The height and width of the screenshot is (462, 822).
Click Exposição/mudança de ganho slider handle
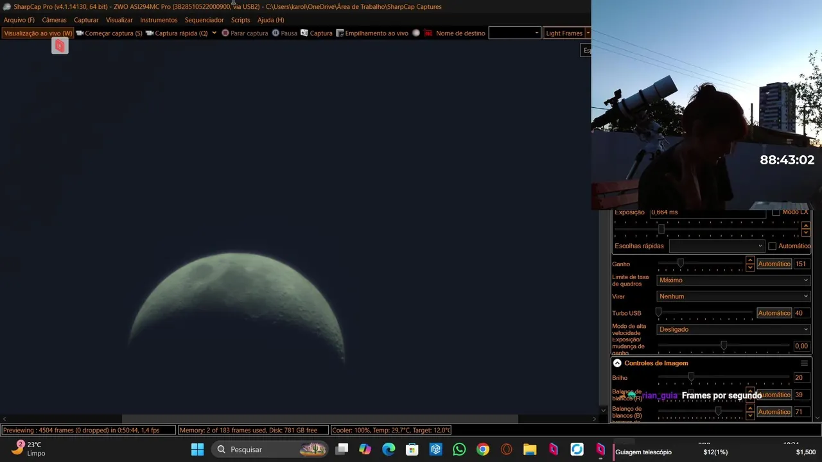(724, 345)
